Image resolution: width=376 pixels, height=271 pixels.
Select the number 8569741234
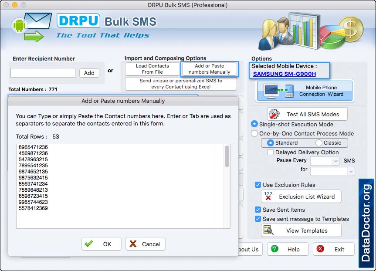(33, 184)
